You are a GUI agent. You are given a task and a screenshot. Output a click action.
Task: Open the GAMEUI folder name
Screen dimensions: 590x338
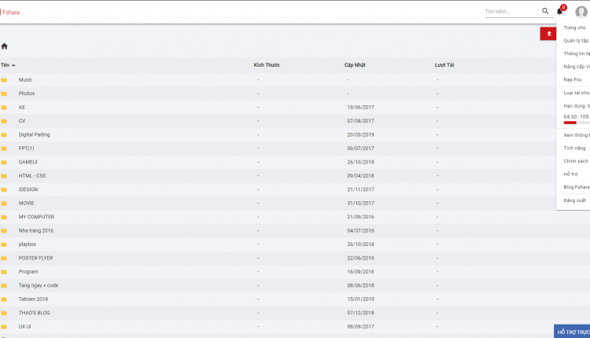(x=28, y=162)
